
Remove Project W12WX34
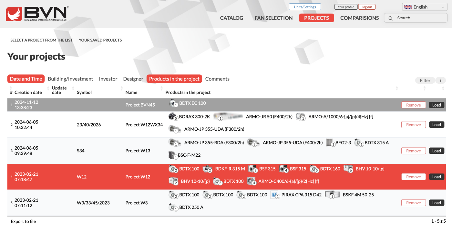[x=413, y=125]
